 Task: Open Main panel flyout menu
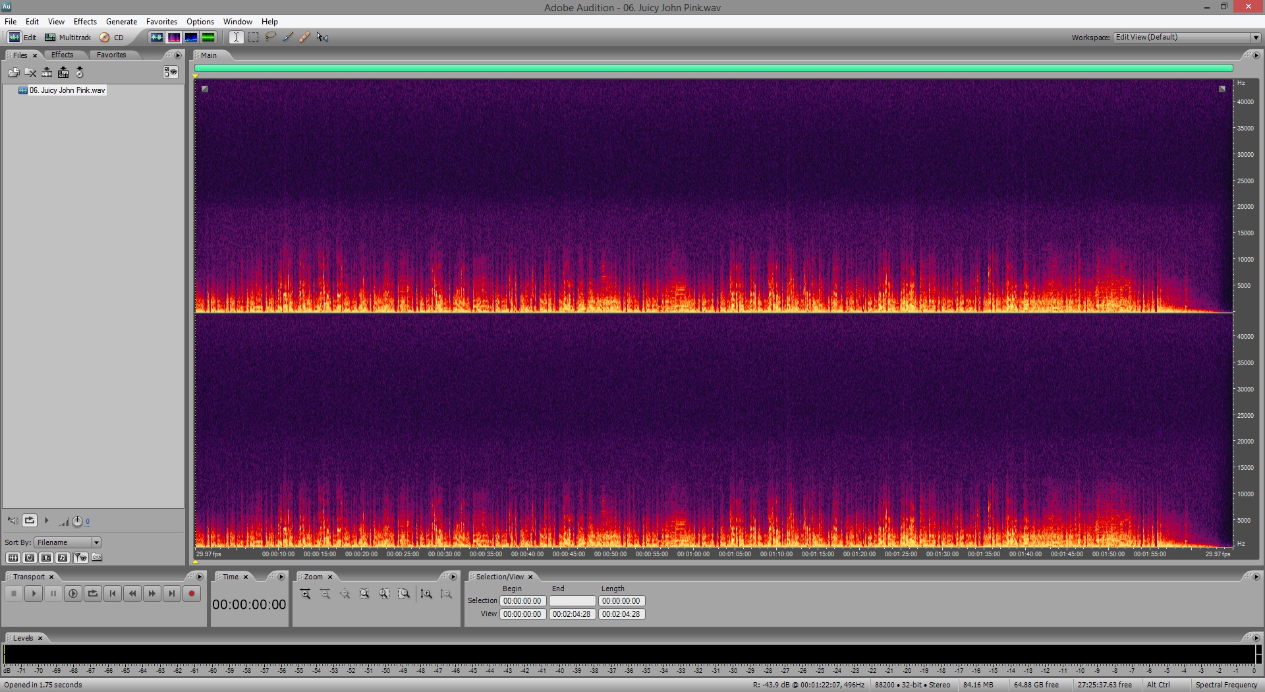pyautogui.click(x=1256, y=55)
